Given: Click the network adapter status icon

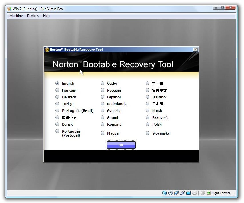Looking at the screenshot, I should [x=176, y=193].
